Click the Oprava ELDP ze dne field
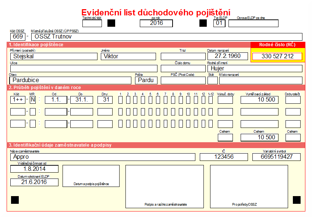The width and height of the screenshot is (312, 217). pyautogui.click(x=253, y=23)
